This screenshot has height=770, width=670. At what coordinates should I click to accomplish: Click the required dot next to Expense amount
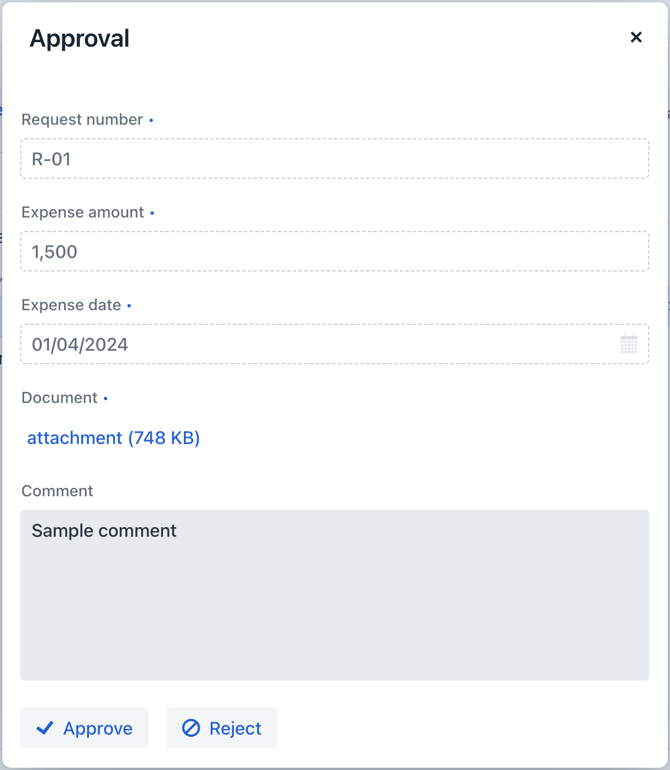[152, 213]
